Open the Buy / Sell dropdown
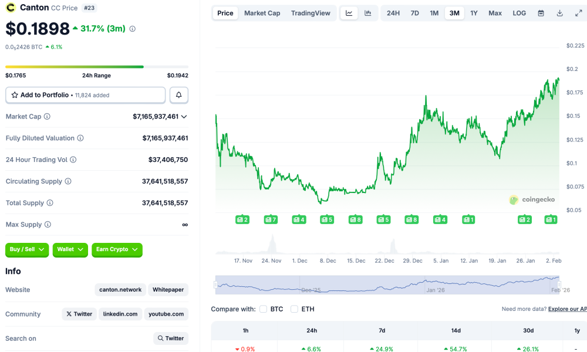Image resolution: width=587 pixels, height=352 pixels. point(27,249)
